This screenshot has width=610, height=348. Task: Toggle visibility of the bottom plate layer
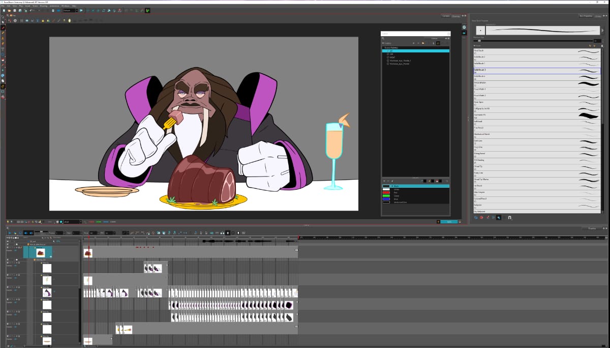tap(8, 336)
